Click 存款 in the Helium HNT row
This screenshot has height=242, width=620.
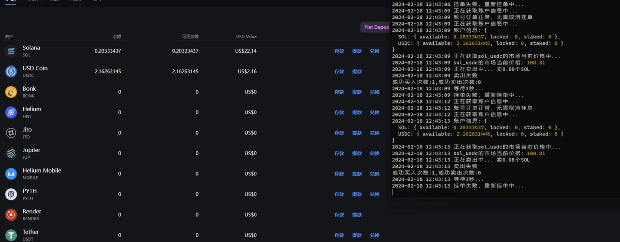[339, 112]
